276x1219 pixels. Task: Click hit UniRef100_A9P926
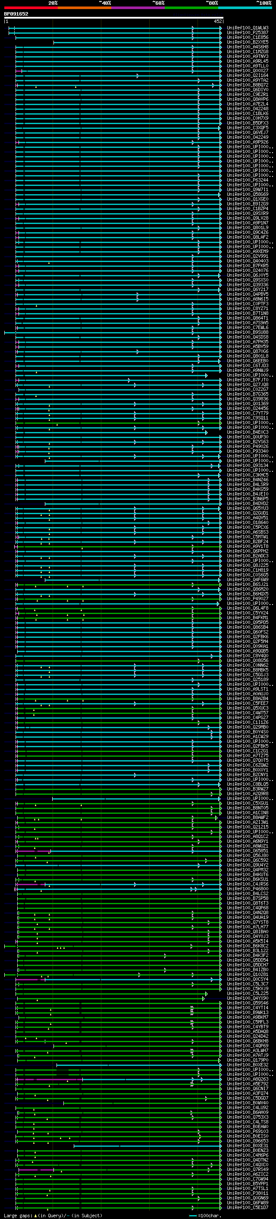248,142
